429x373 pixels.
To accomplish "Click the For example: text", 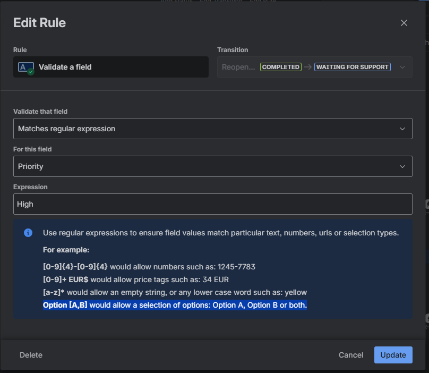I will [x=66, y=250].
